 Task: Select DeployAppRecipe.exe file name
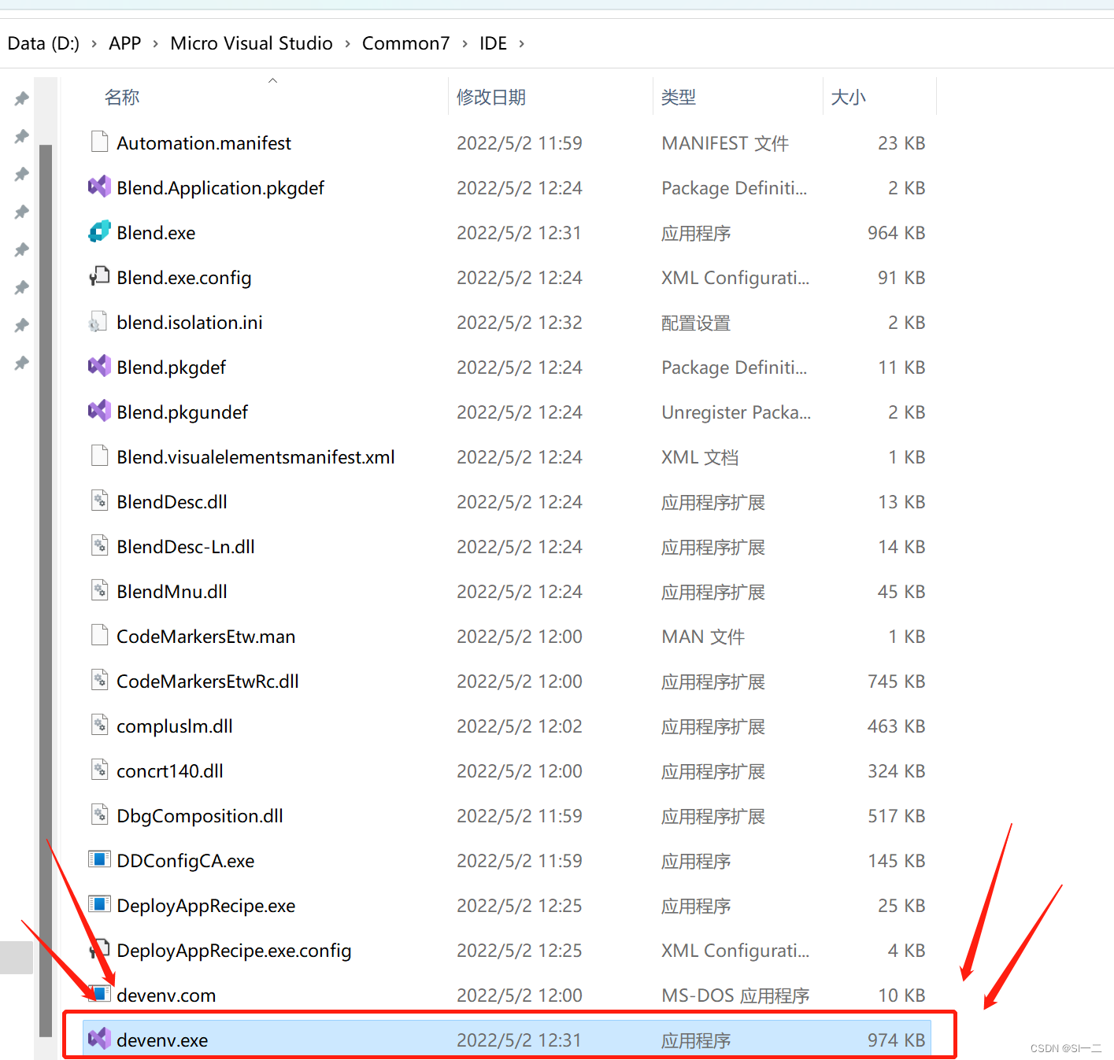tap(206, 906)
